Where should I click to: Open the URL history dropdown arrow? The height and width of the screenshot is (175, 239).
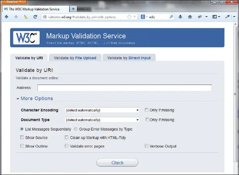(x=135, y=17)
